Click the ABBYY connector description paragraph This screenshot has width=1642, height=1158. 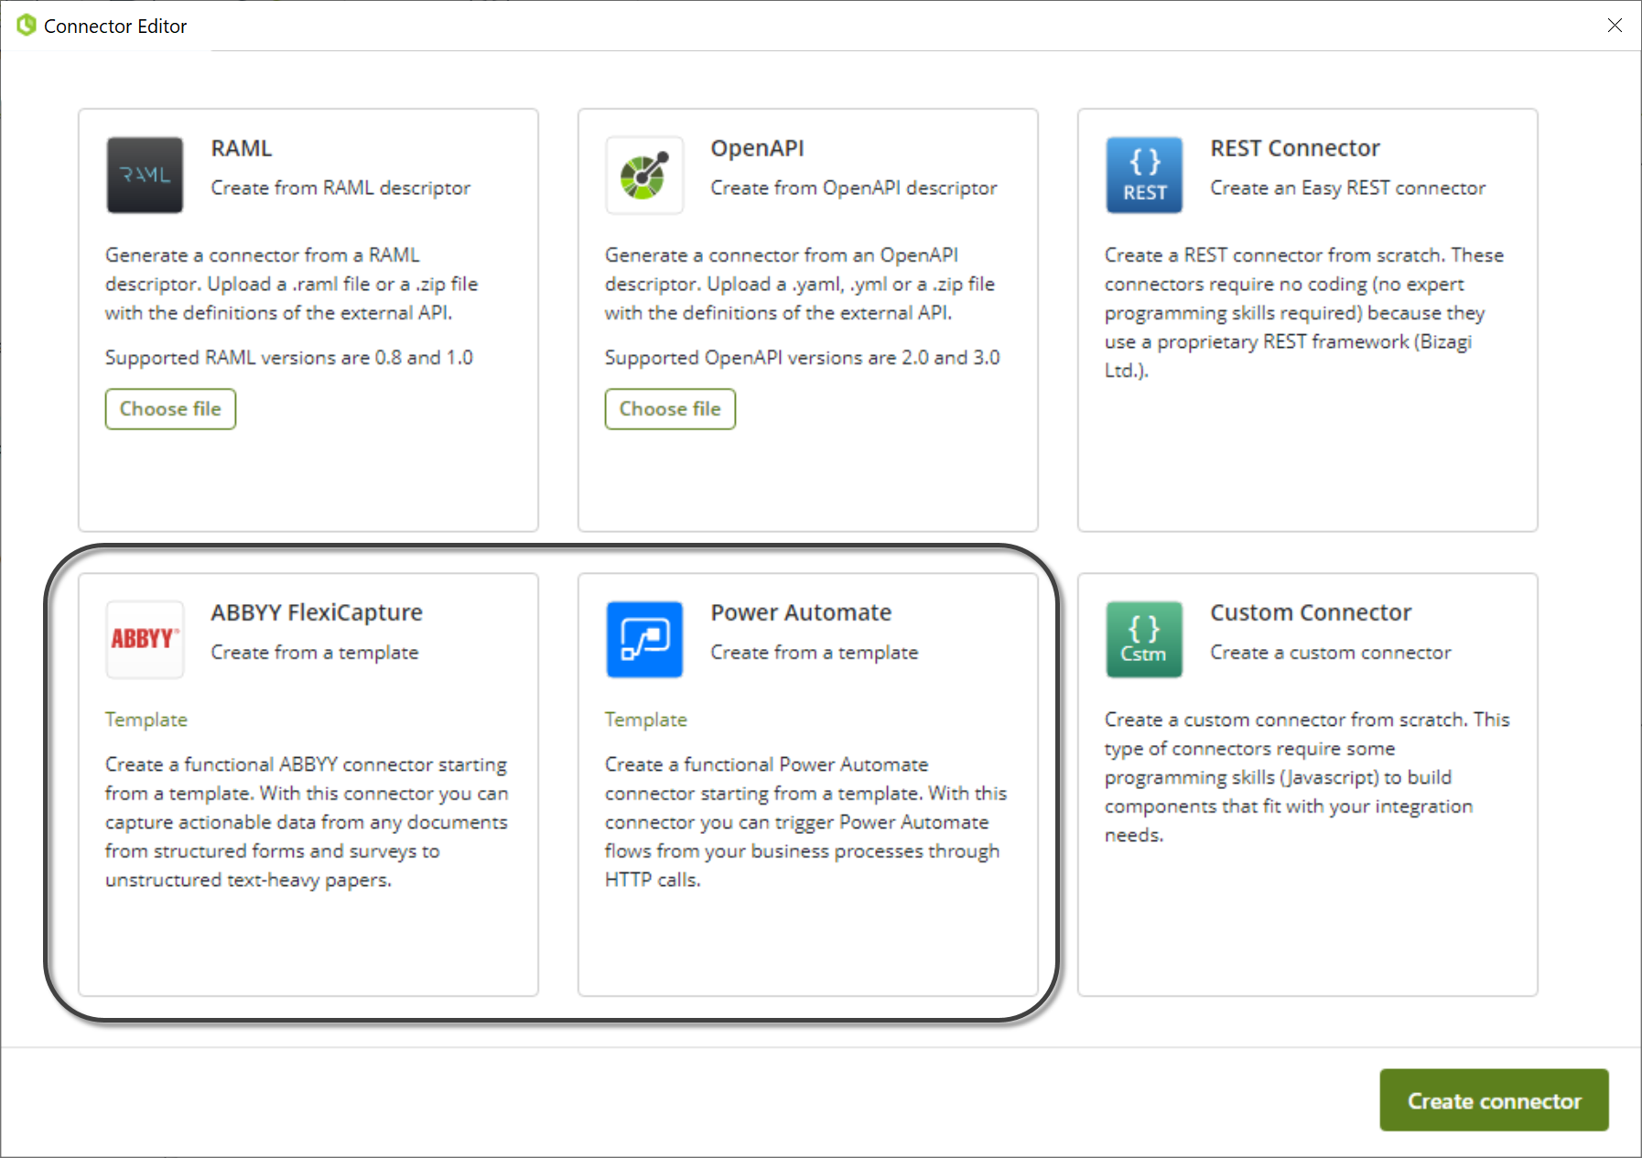point(307,822)
